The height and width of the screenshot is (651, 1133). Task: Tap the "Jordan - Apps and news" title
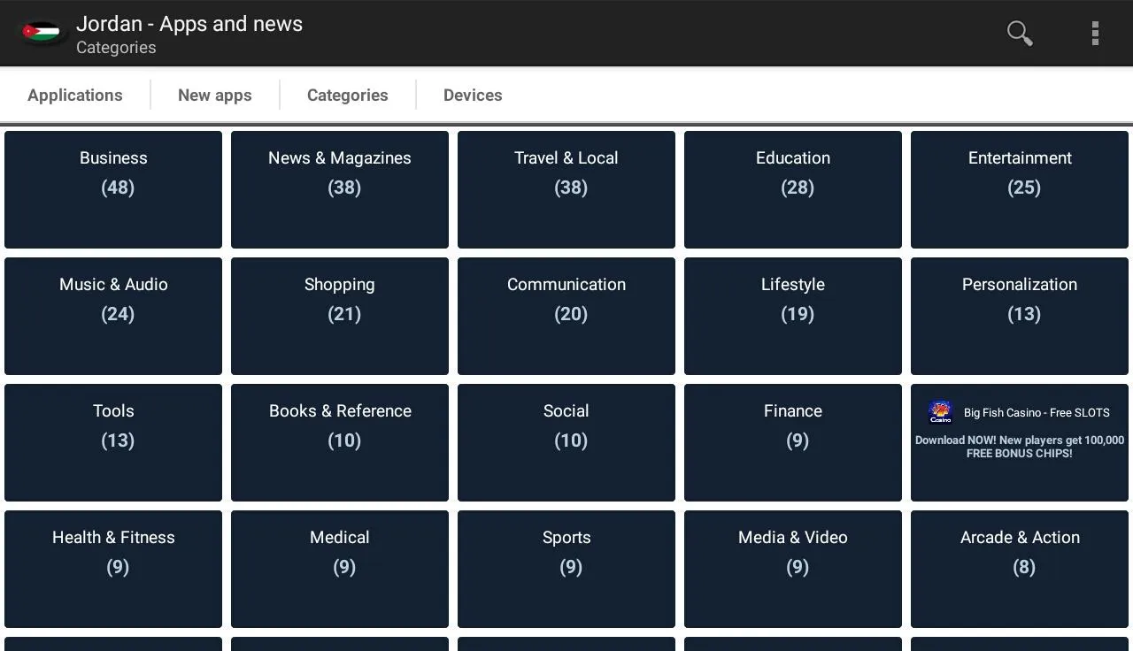click(189, 24)
